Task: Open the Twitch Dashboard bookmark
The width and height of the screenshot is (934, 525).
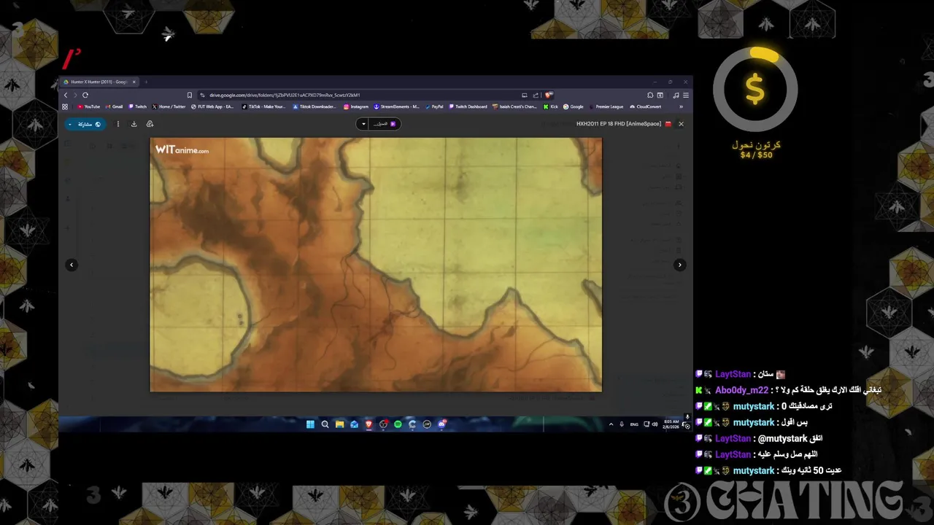Action: pos(468,106)
